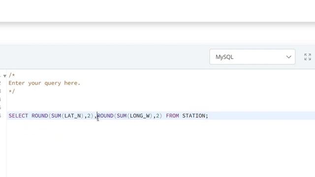The height and width of the screenshot is (177, 315).
Task: Click the first ROUND function name
Action: click(39, 116)
